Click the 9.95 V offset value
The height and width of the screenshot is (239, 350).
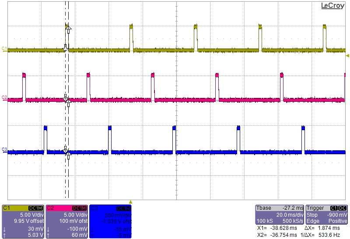tap(29, 221)
